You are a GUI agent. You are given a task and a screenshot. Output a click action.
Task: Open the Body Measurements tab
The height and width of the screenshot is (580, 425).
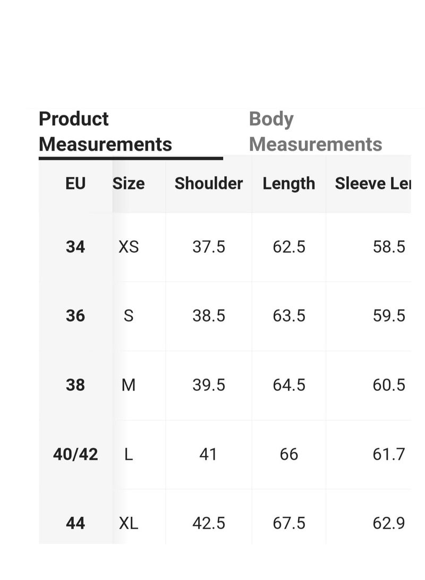(316, 131)
